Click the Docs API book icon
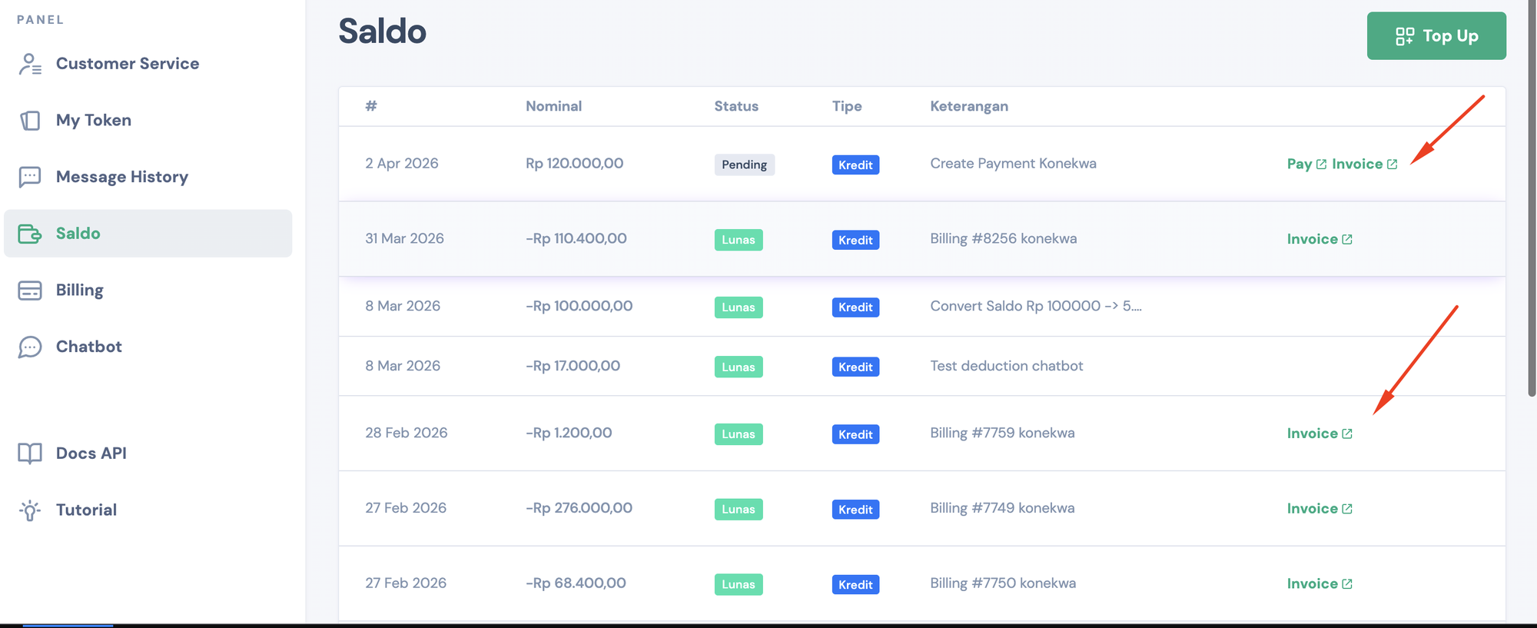This screenshot has width=1537, height=628. [x=30, y=454]
